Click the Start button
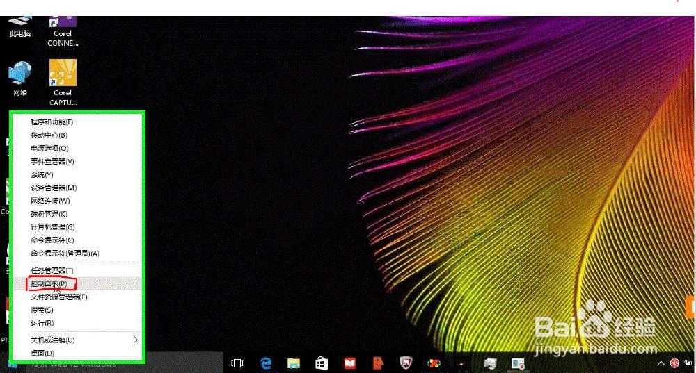Viewport: 696px width, 373px height. tap(13, 365)
